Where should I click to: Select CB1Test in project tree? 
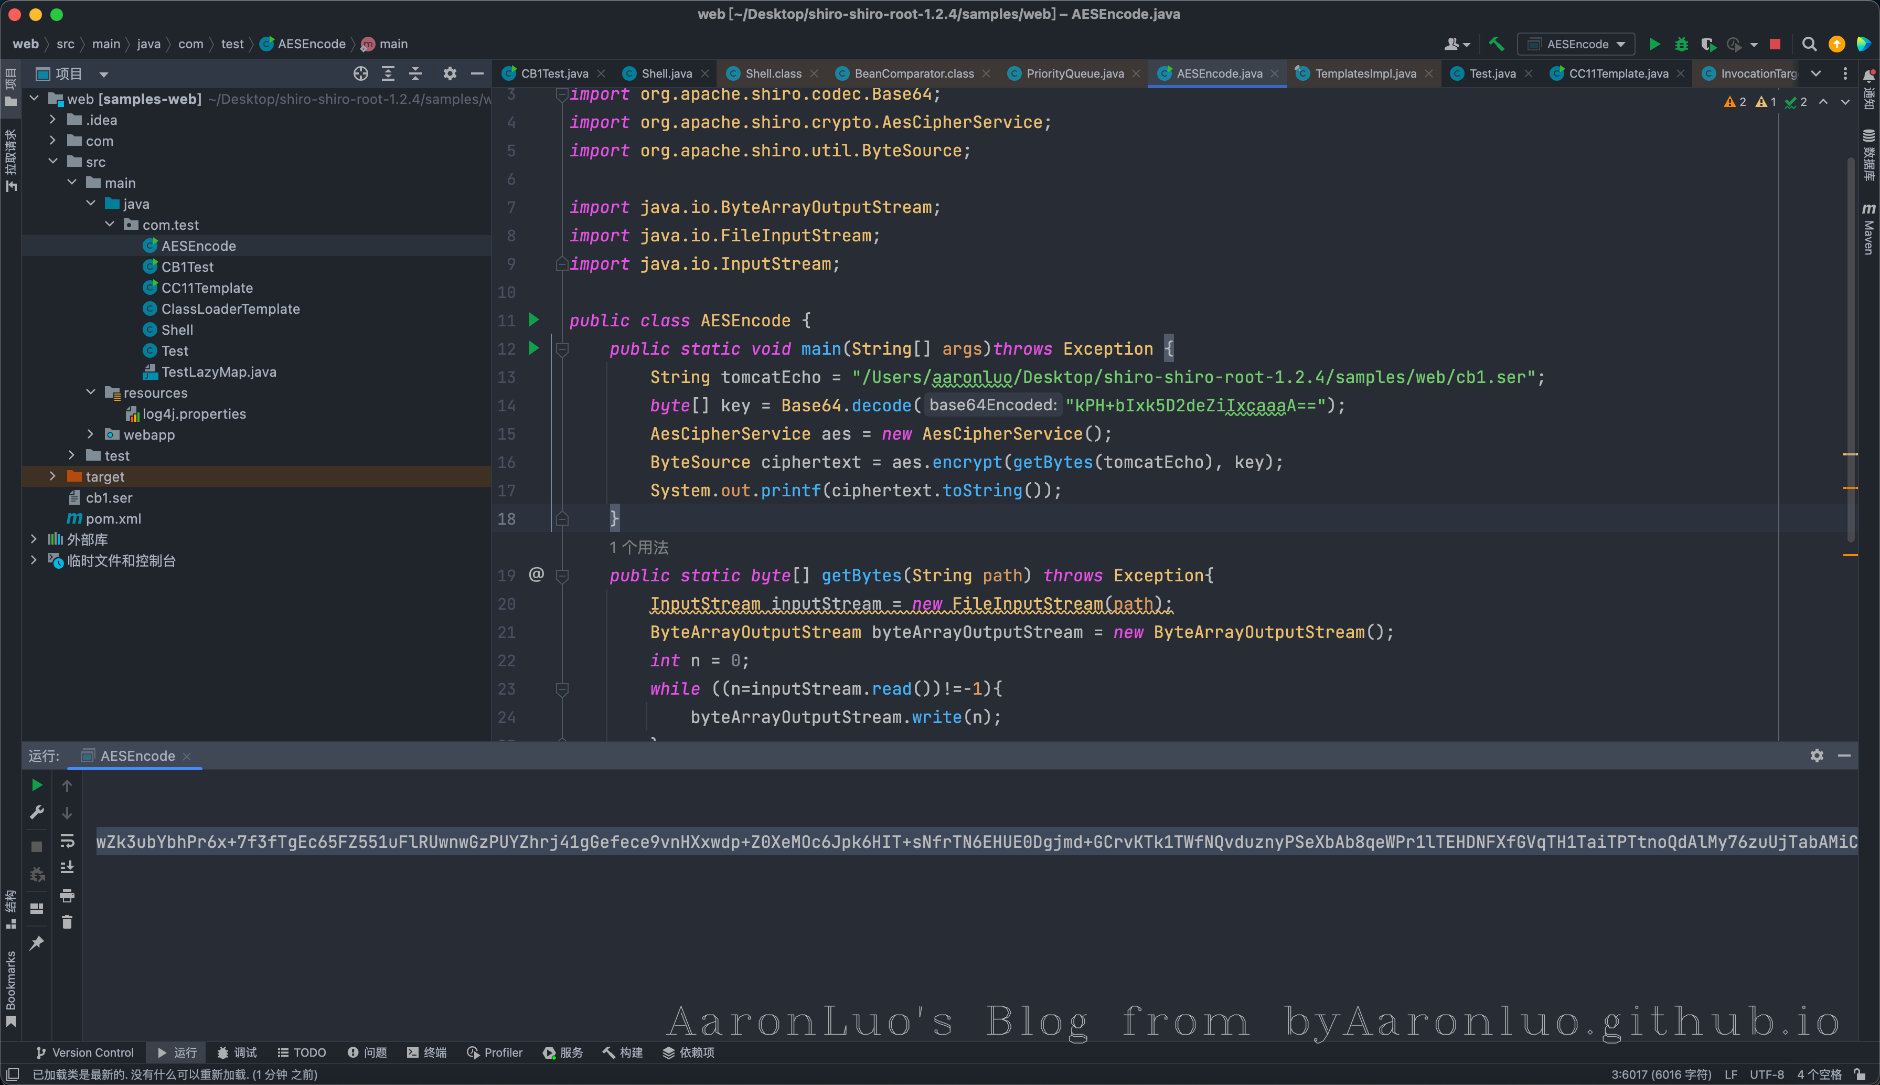[187, 267]
